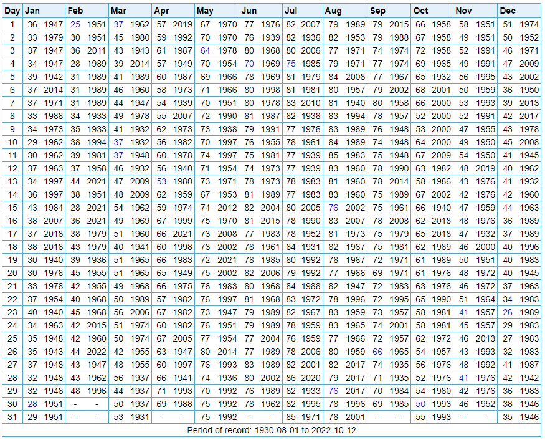Click the blue 53 in April row 13
Image resolution: width=545 pixels, height=440 pixels.
click(x=162, y=181)
